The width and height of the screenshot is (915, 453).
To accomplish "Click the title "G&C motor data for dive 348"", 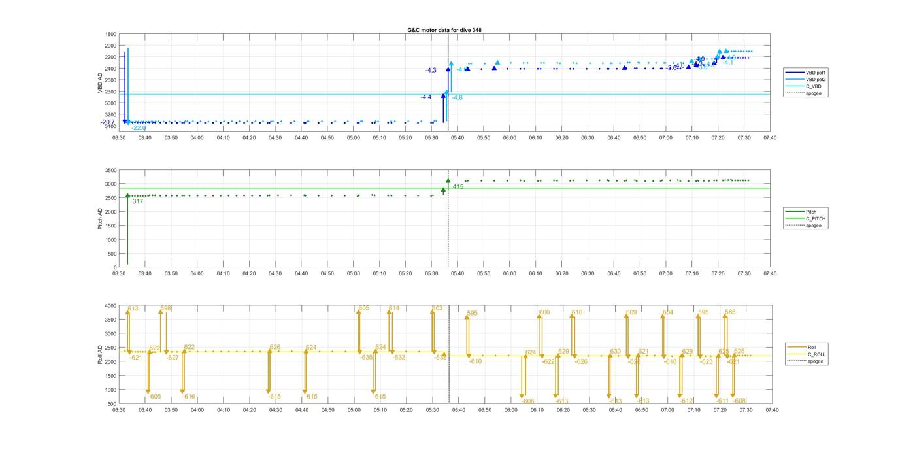I will [444, 30].
